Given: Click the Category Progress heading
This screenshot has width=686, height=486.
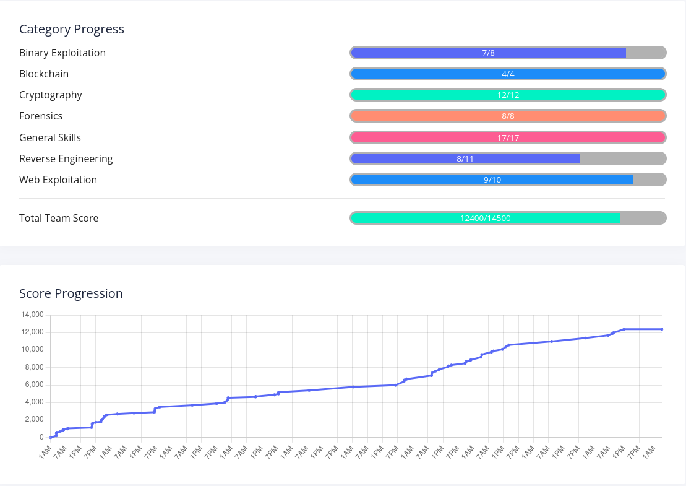Looking at the screenshot, I should [72, 29].
